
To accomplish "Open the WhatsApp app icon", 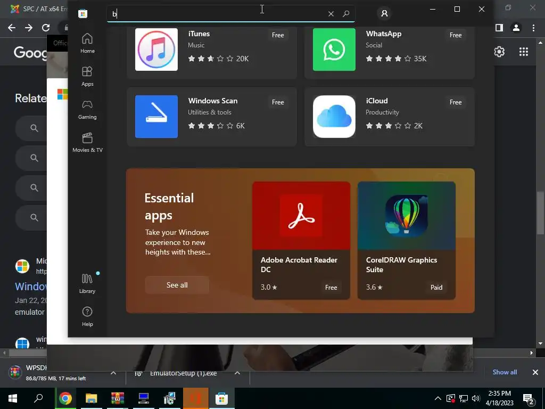I will coord(334,50).
